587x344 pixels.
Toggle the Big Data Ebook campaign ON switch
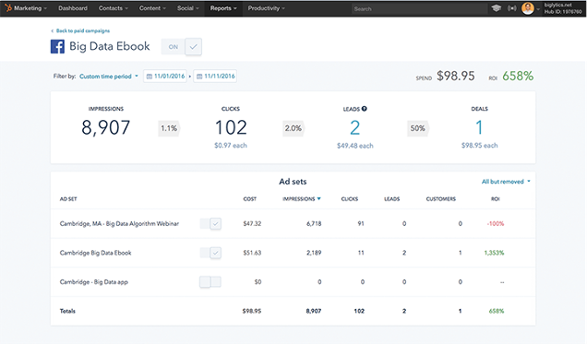pyautogui.click(x=182, y=47)
